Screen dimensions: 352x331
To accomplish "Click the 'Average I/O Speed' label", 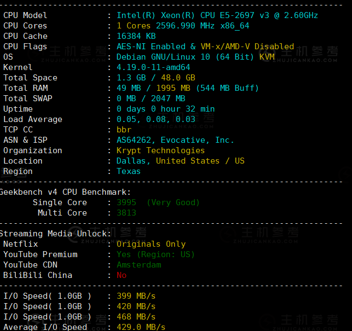I will click(45, 327).
